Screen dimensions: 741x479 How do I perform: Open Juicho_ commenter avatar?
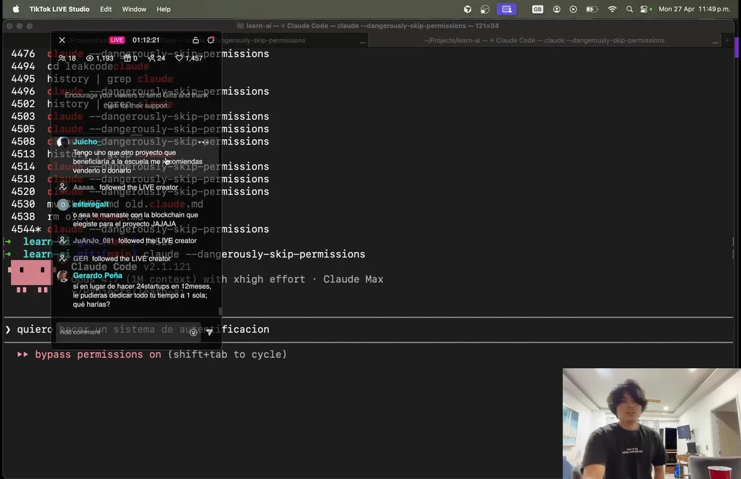pos(63,142)
